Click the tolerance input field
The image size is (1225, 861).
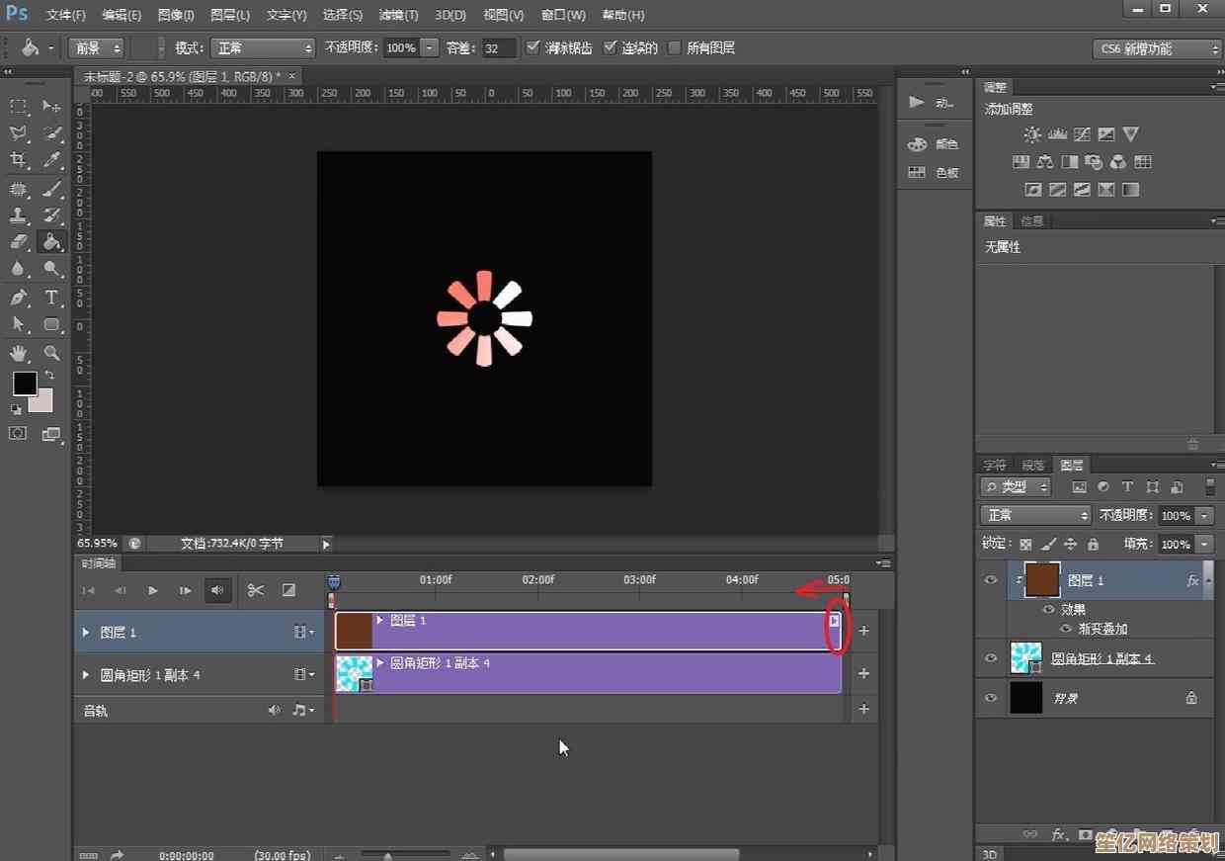(498, 47)
